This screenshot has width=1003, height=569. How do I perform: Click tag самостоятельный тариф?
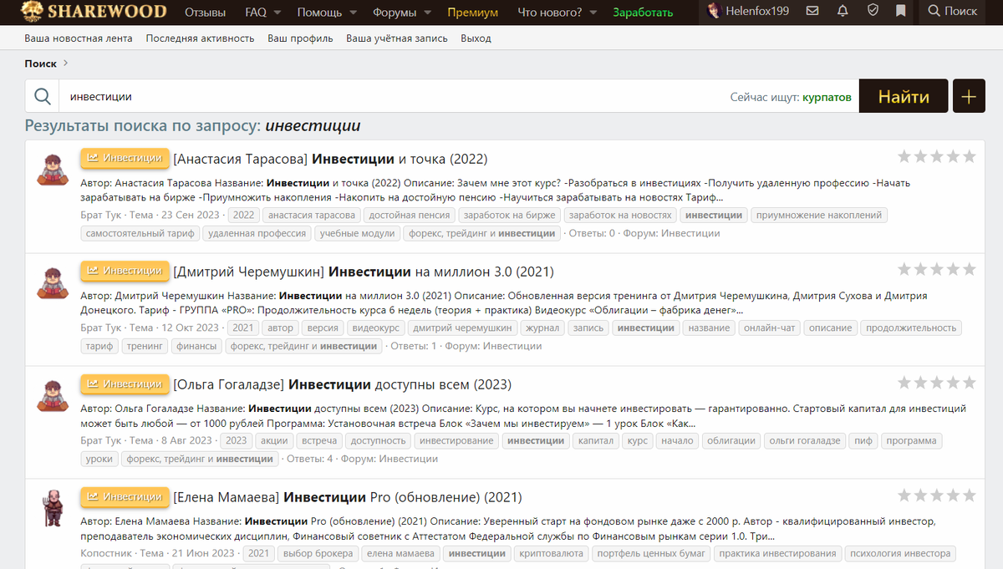[x=140, y=233]
